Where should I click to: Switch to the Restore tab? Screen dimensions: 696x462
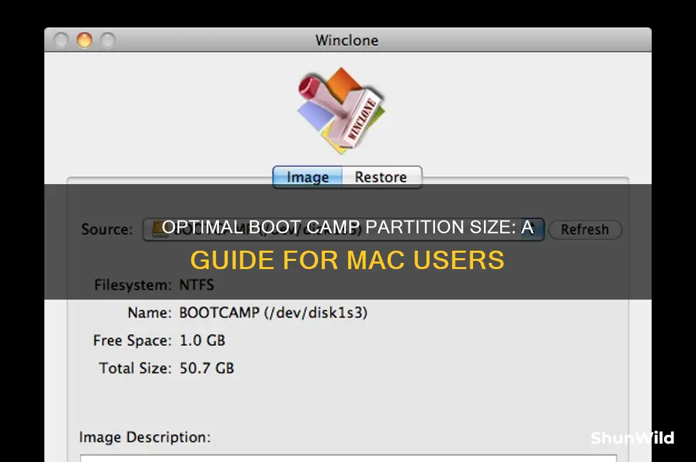click(381, 177)
